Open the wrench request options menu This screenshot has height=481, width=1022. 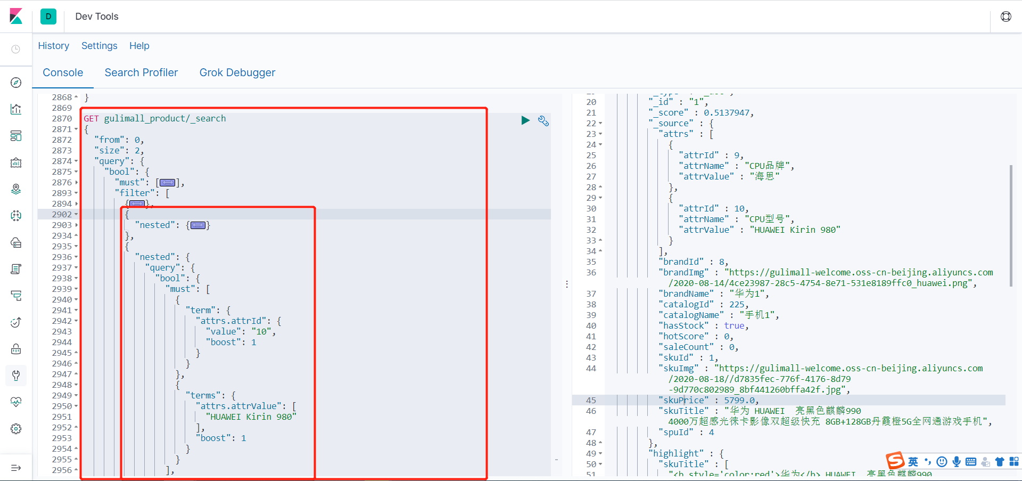(x=543, y=121)
